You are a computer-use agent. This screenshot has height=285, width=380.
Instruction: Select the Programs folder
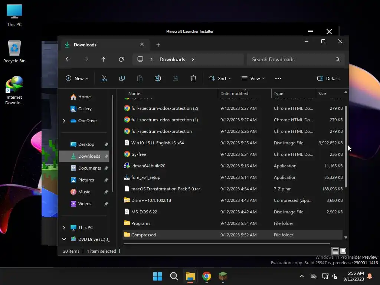[233, 223]
